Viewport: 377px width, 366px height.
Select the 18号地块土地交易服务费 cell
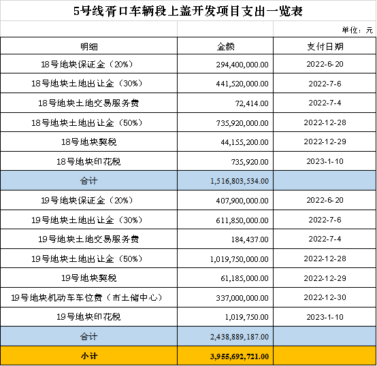(x=89, y=103)
